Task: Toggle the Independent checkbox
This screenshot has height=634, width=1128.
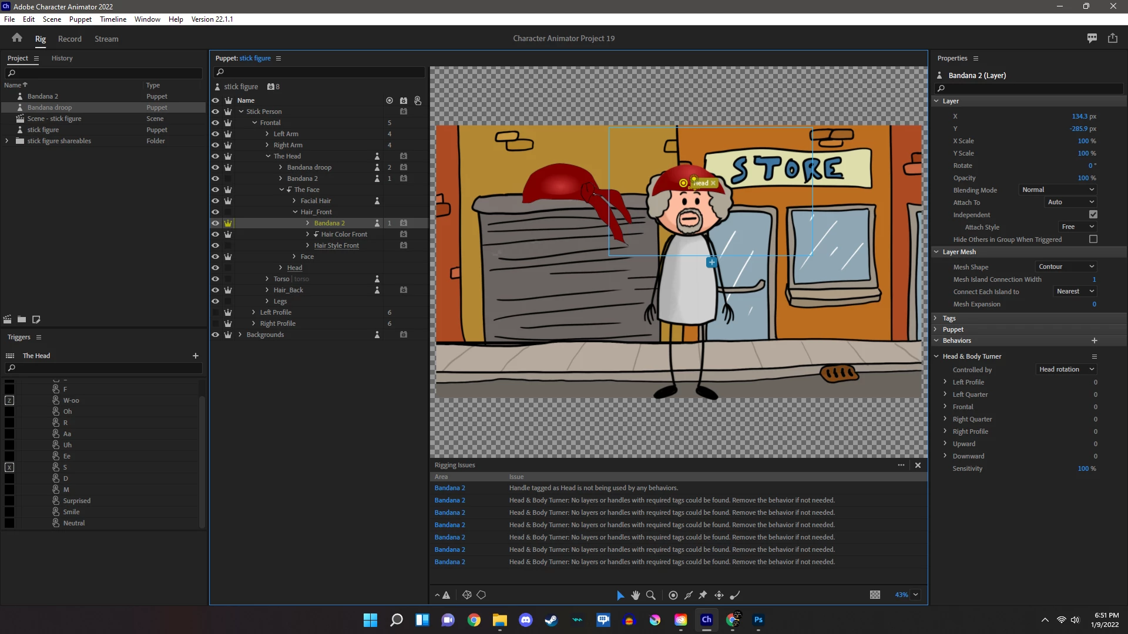Action: click(x=1093, y=215)
